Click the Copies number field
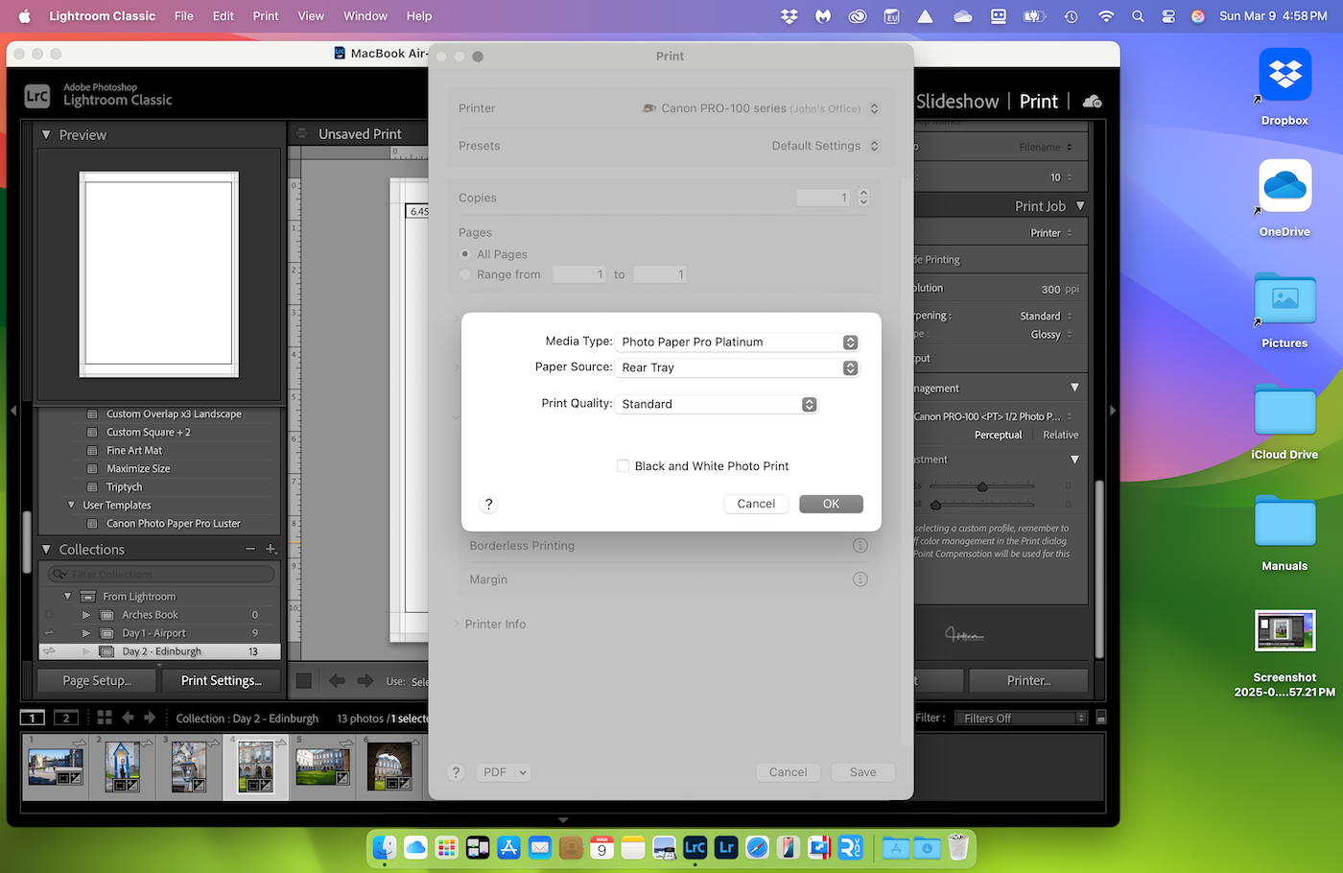 click(823, 198)
